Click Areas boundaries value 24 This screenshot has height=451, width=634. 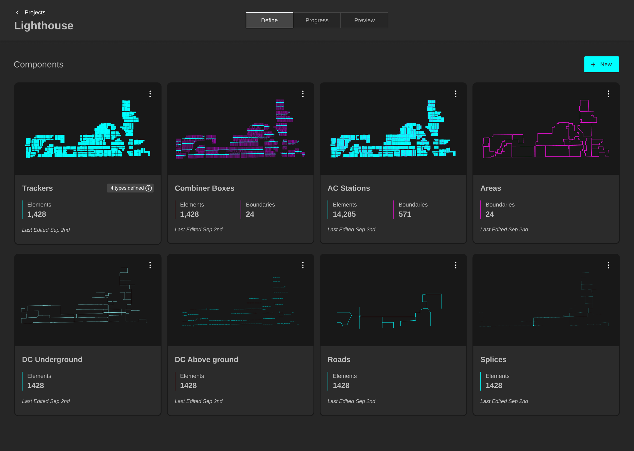(x=490, y=214)
